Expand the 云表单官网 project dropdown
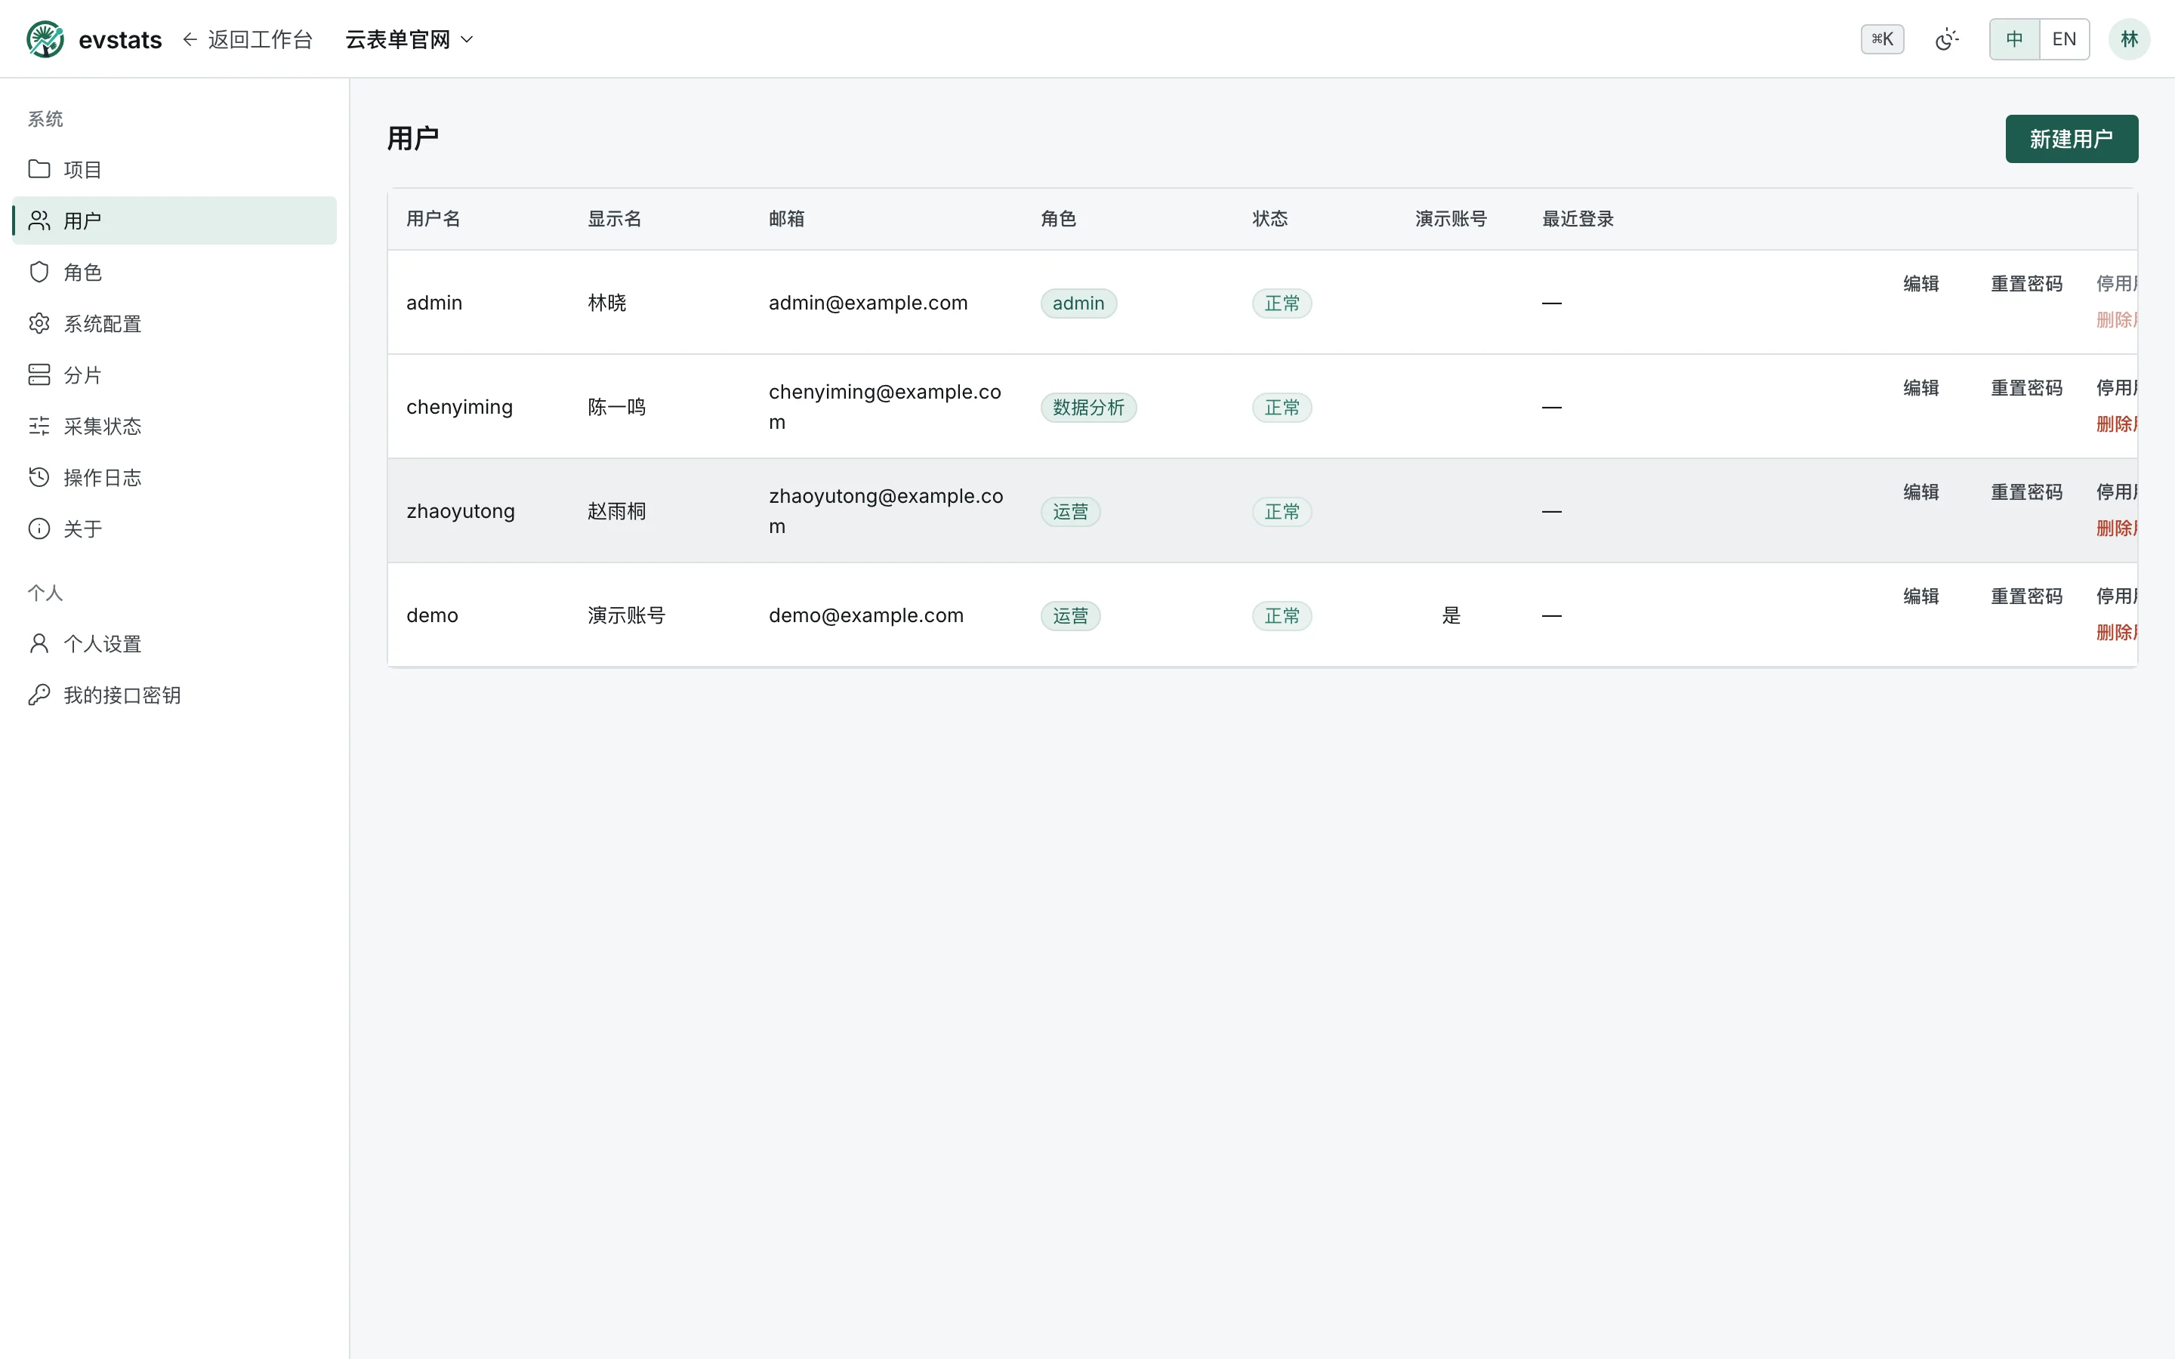 [x=410, y=39]
